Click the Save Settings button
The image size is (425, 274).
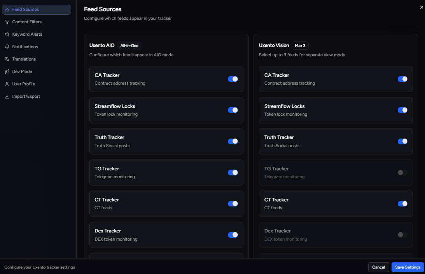[x=407, y=267]
